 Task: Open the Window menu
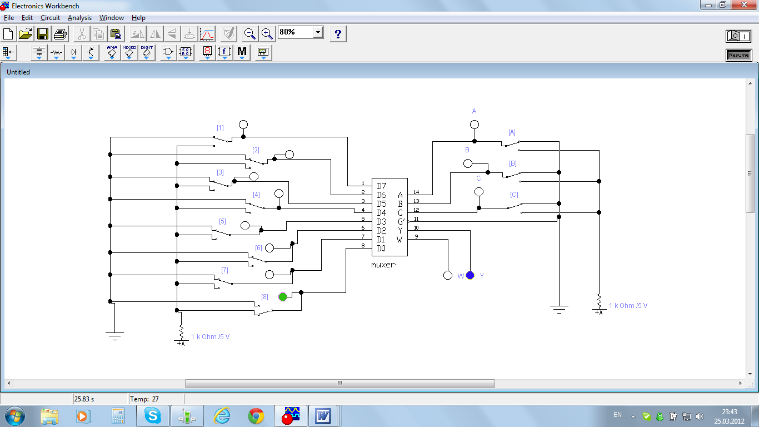pyautogui.click(x=112, y=18)
